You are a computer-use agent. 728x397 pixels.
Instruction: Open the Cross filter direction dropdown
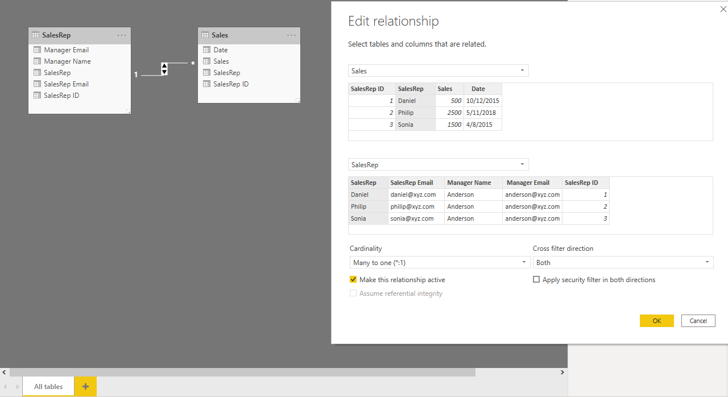pos(623,263)
